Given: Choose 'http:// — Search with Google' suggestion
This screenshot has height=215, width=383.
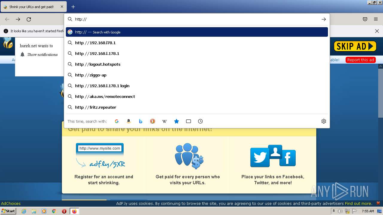Looking at the screenshot, I should (x=197, y=32).
